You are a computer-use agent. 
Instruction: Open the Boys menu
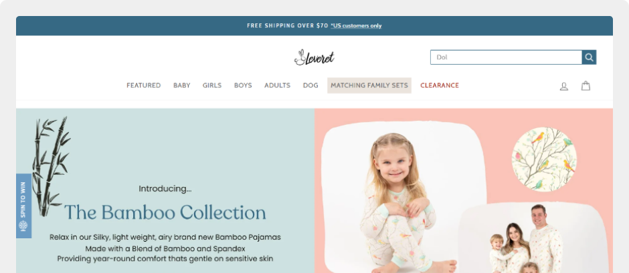(x=243, y=85)
